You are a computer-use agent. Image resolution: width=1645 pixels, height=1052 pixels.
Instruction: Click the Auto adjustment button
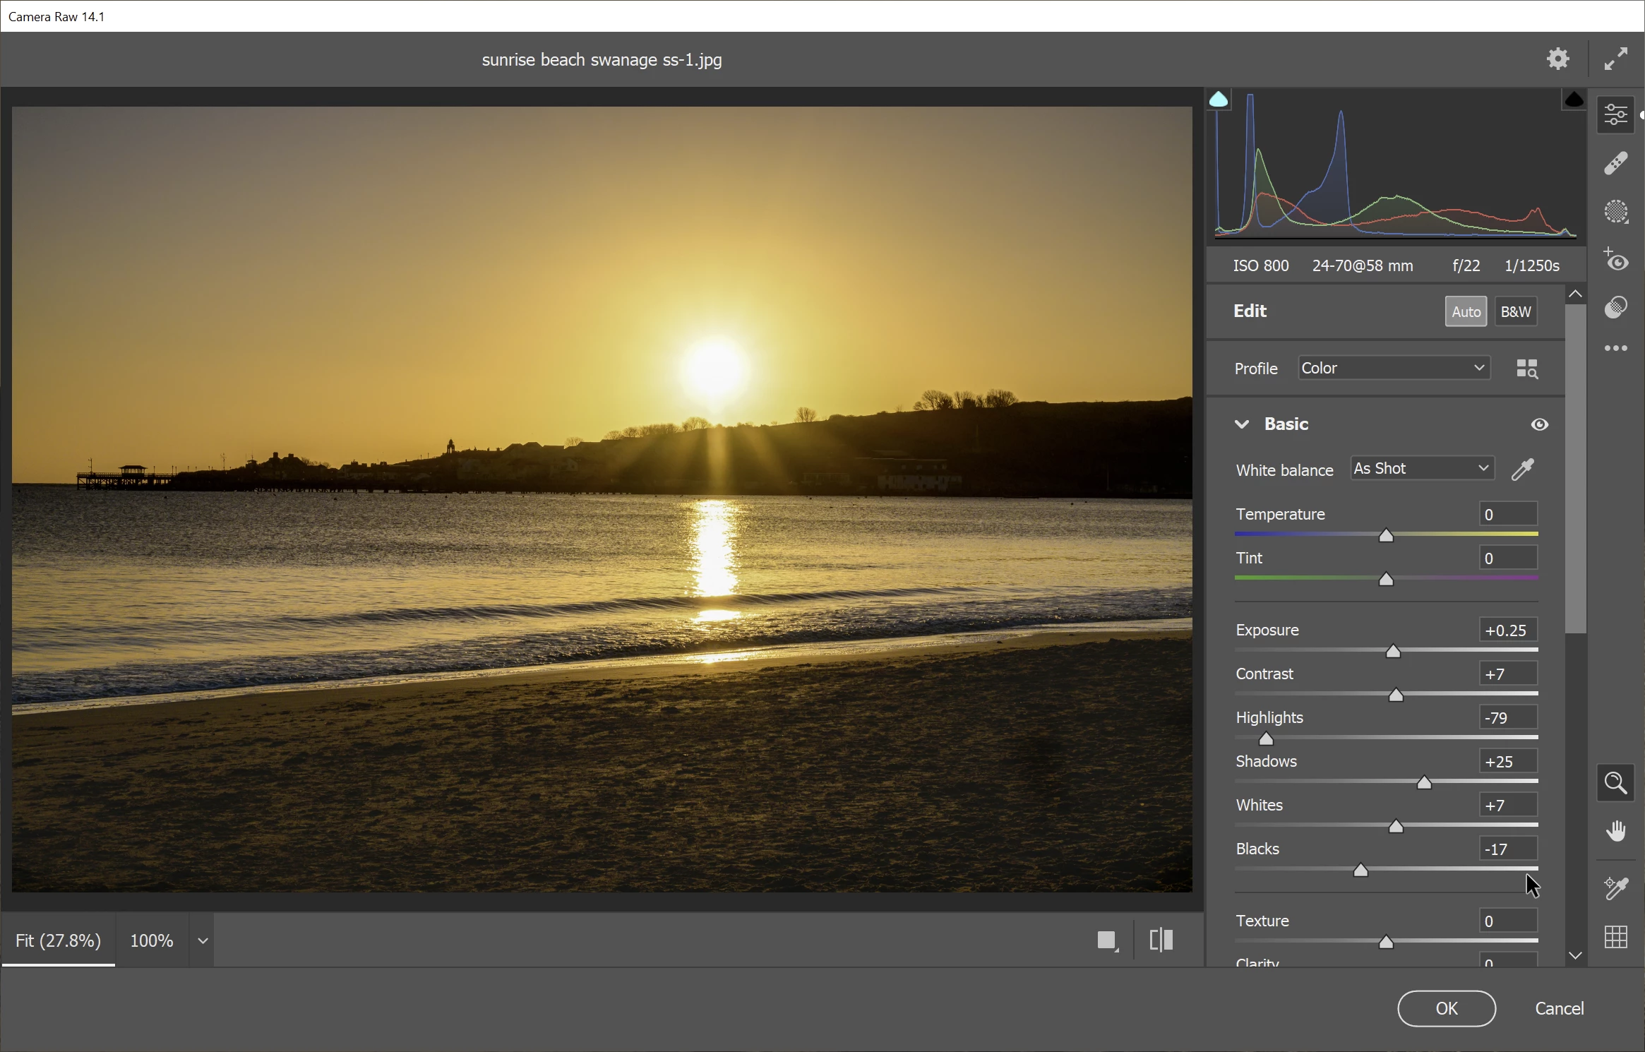(1466, 311)
